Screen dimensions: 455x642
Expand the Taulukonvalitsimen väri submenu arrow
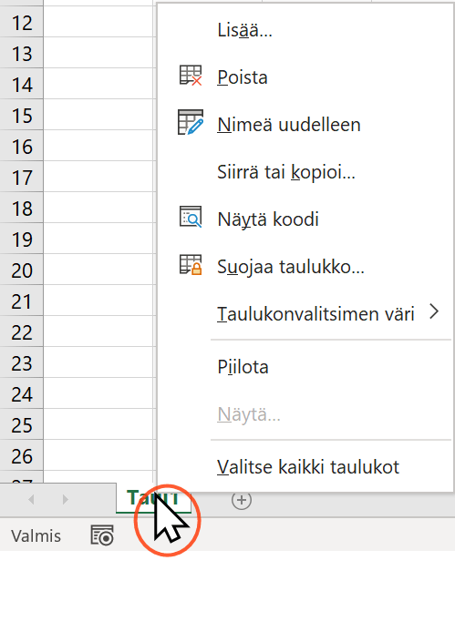point(434,312)
